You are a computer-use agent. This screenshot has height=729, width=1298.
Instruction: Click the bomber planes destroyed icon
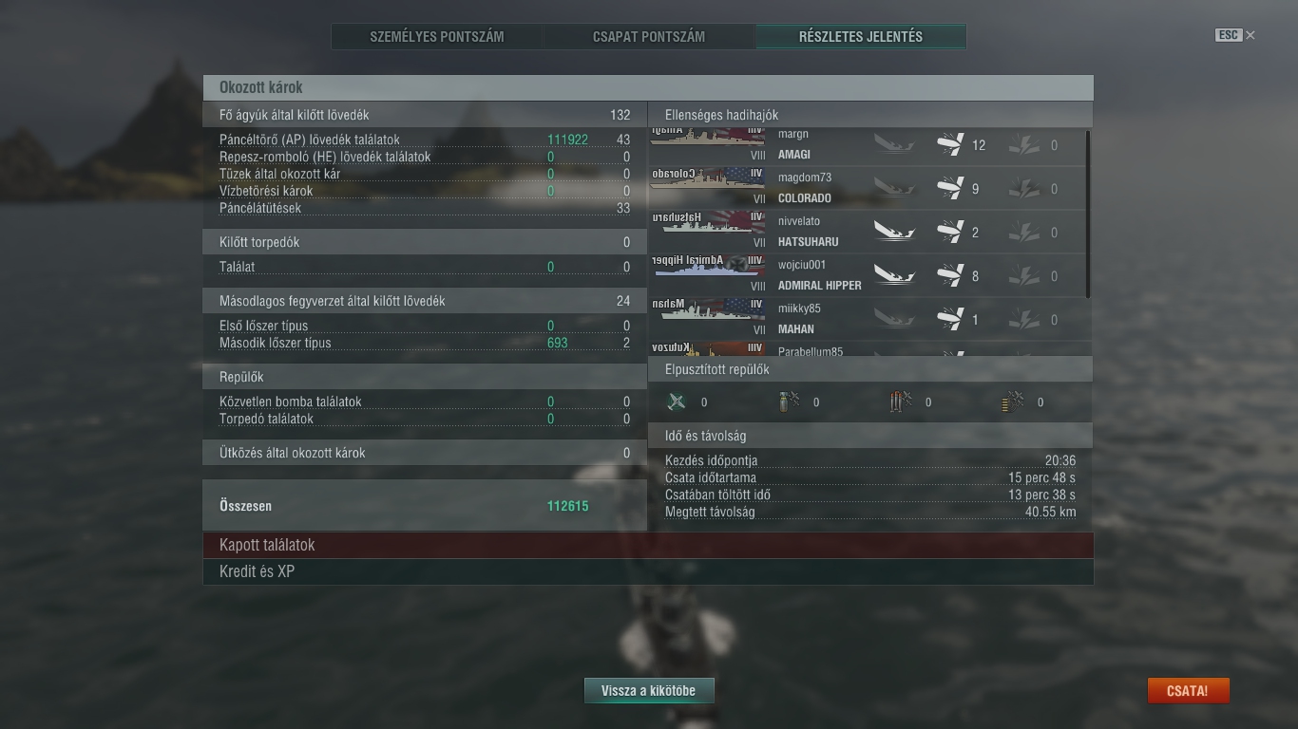(x=789, y=402)
